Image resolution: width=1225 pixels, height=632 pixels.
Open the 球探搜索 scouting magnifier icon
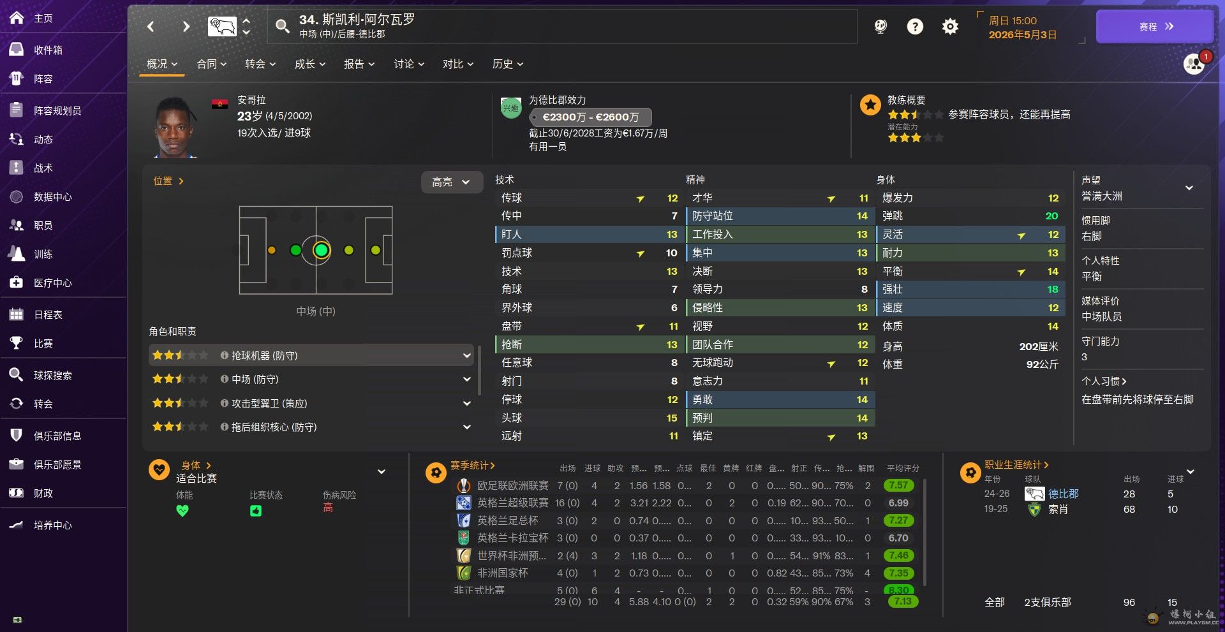pos(17,375)
